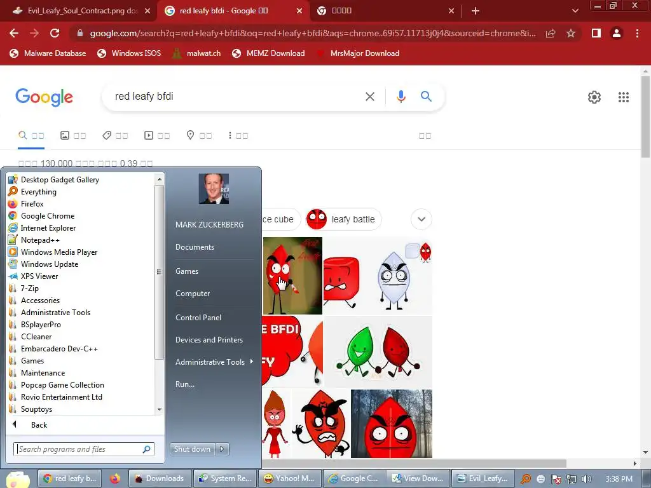
Task: Open Windows Media Player entry
Action: click(59, 252)
